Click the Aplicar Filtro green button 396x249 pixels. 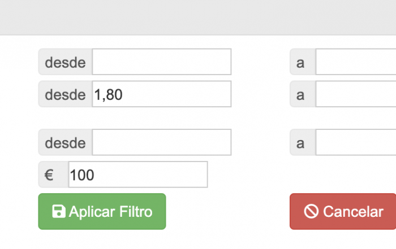tap(102, 211)
